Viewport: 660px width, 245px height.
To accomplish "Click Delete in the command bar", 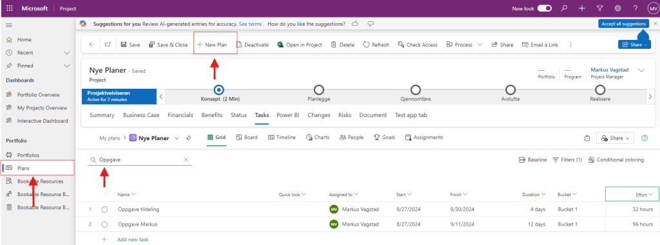I will point(343,44).
